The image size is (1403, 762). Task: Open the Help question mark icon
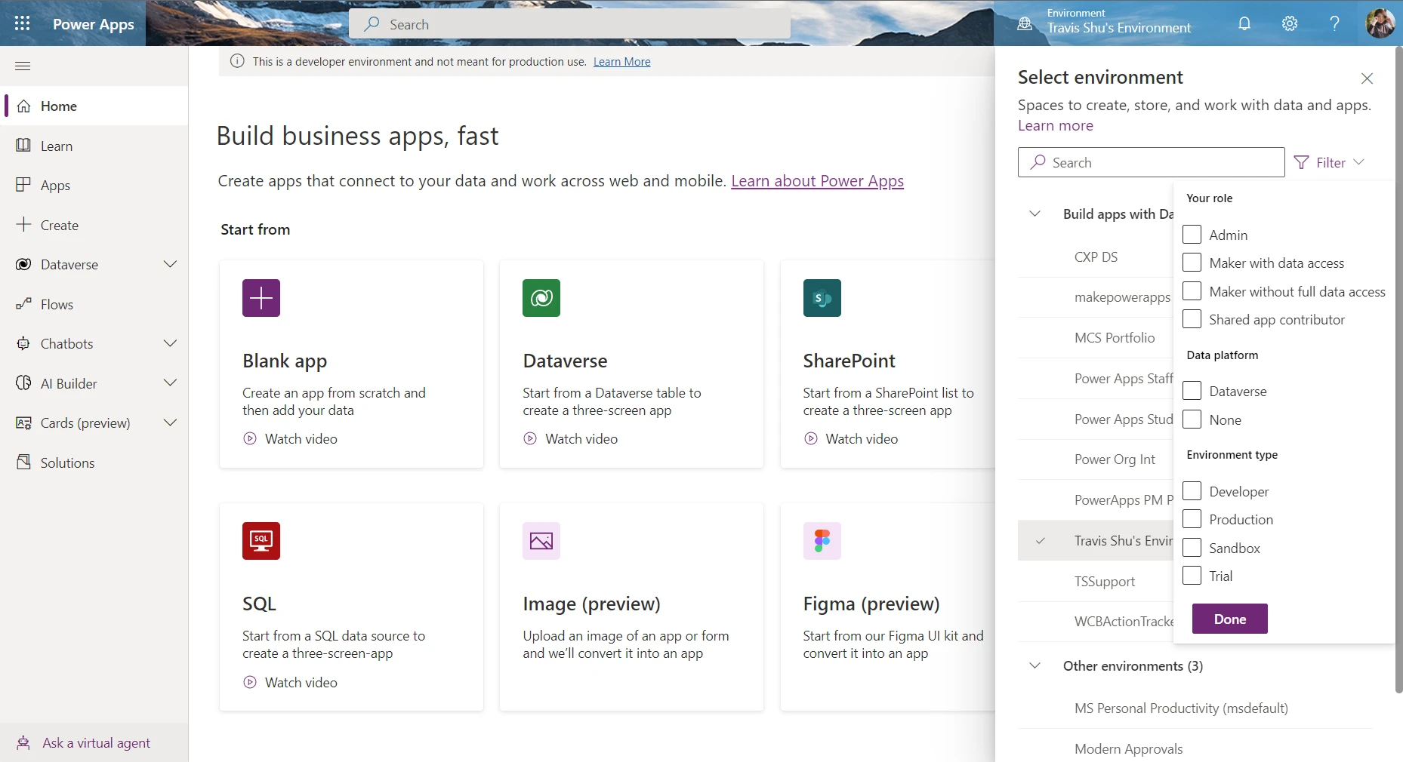(x=1334, y=23)
